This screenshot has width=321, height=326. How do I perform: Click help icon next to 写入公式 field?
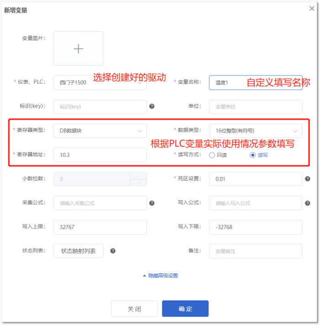click(307, 203)
